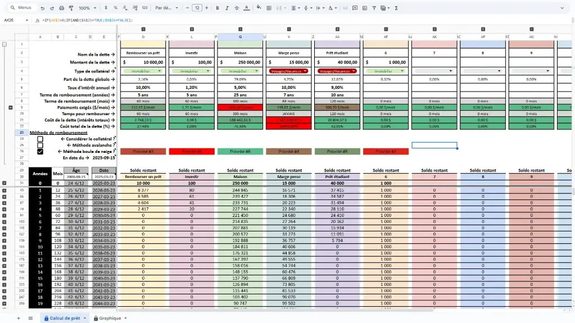Expand the column group above column AK
575x323 pixels.
434,29
